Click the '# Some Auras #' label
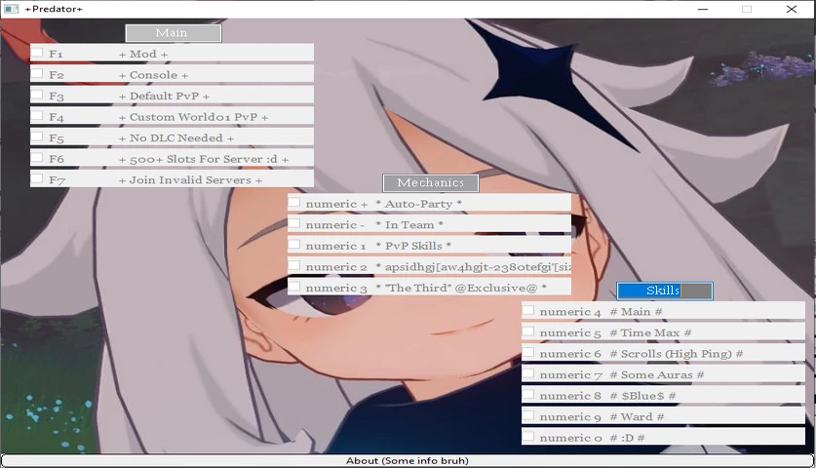The width and height of the screenshot is (816, 468). [657, 374]
